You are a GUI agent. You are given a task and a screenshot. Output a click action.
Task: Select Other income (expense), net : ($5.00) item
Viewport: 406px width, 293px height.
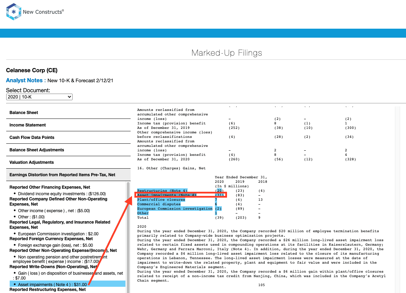click(x=54, y=211)
